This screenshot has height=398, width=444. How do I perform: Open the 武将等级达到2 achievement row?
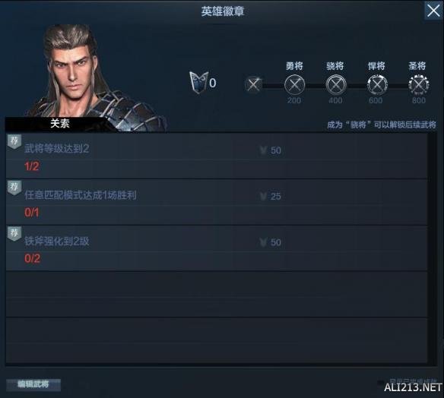[x=217, y=156]
